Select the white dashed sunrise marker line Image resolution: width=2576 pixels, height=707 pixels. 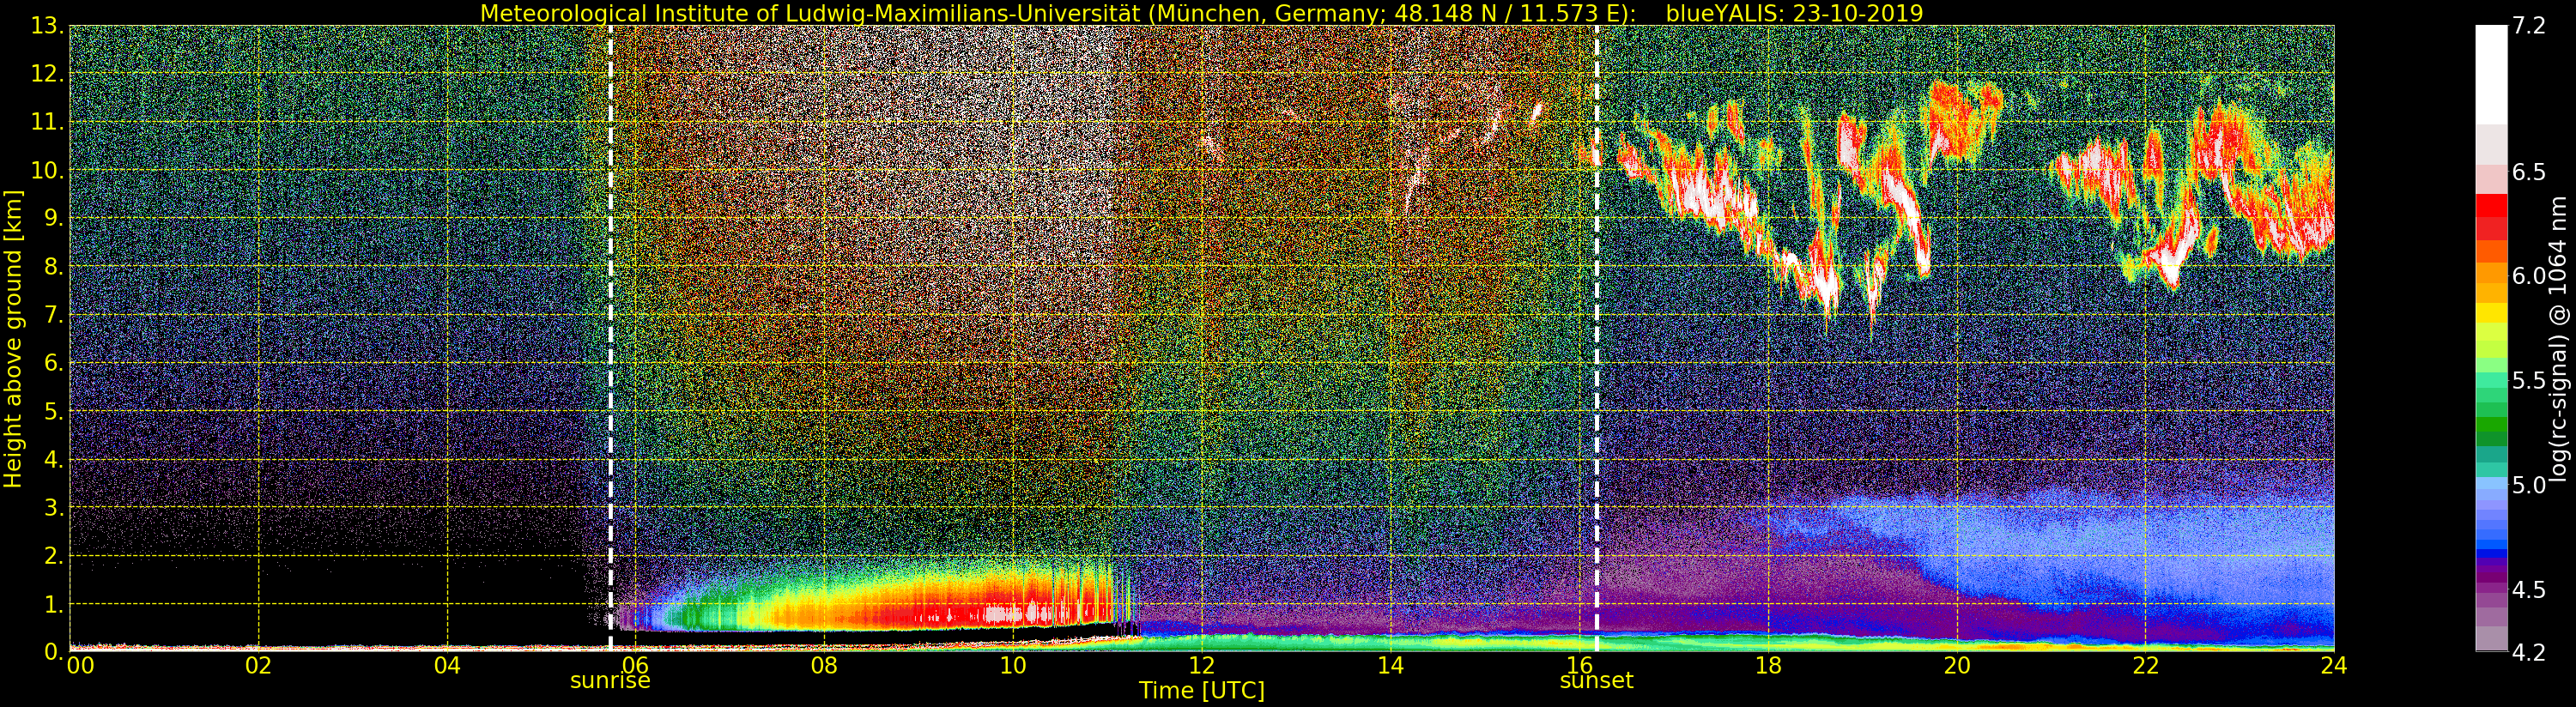(610, 338)
